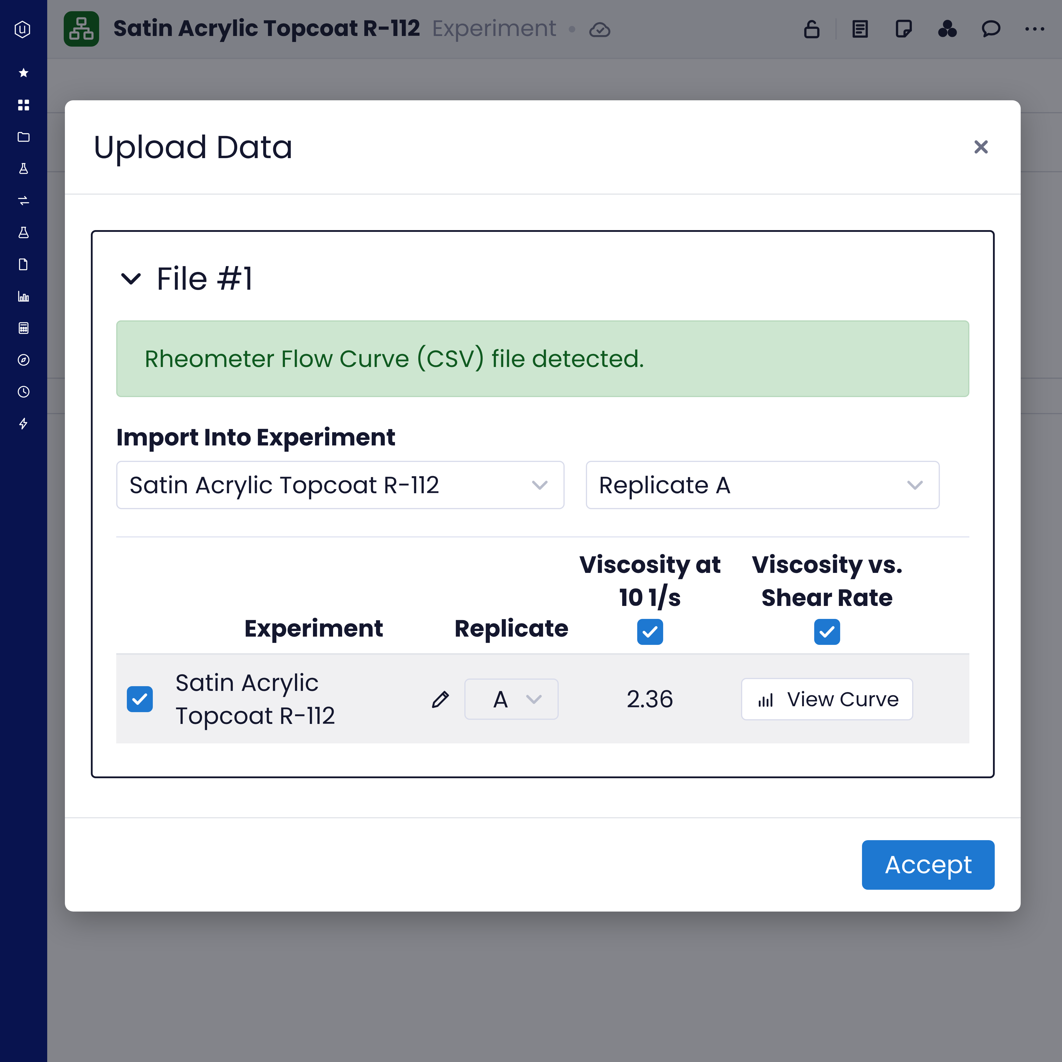
Task: Open the clock history icon in sidebar
Action: [x=23, y=391]
